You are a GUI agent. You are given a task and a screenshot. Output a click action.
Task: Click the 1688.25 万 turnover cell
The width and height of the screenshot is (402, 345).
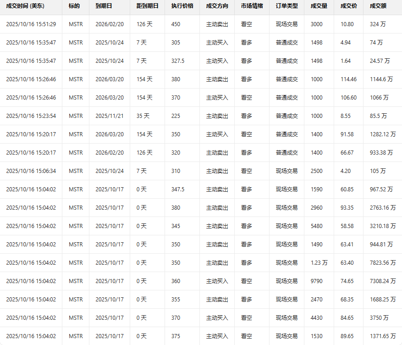pos(383,300)
